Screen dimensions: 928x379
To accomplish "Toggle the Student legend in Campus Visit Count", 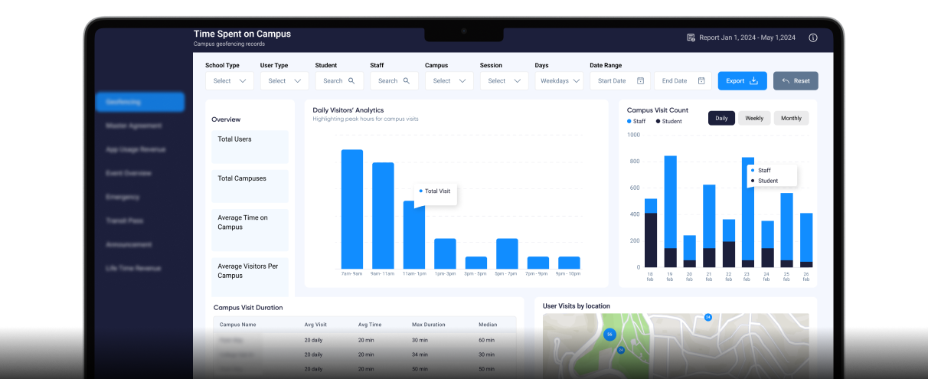I will pos(668,121).
